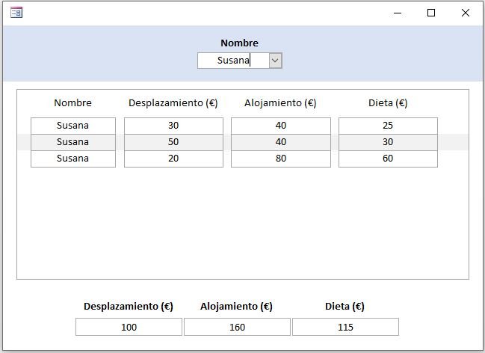Click the Desplazamiento cell showing 50

coord(173,142)
